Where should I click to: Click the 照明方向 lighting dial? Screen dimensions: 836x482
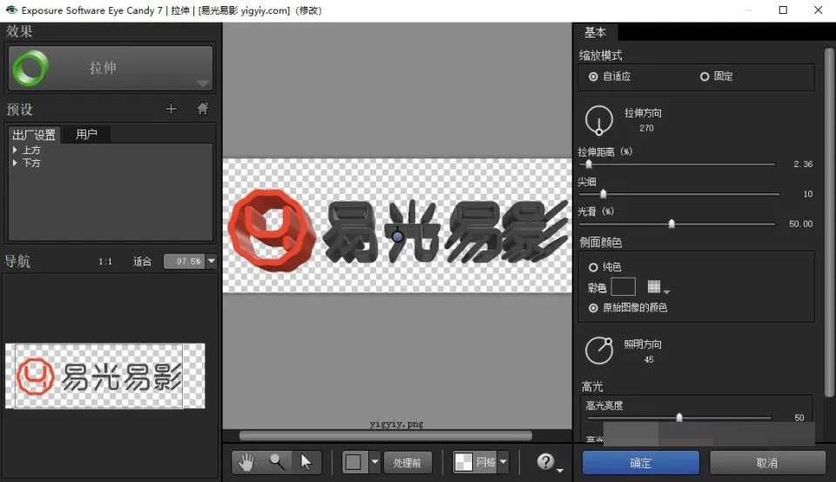[599, 351]
